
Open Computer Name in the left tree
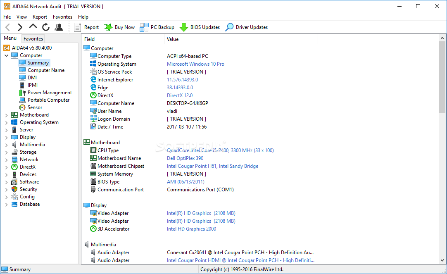46,70
